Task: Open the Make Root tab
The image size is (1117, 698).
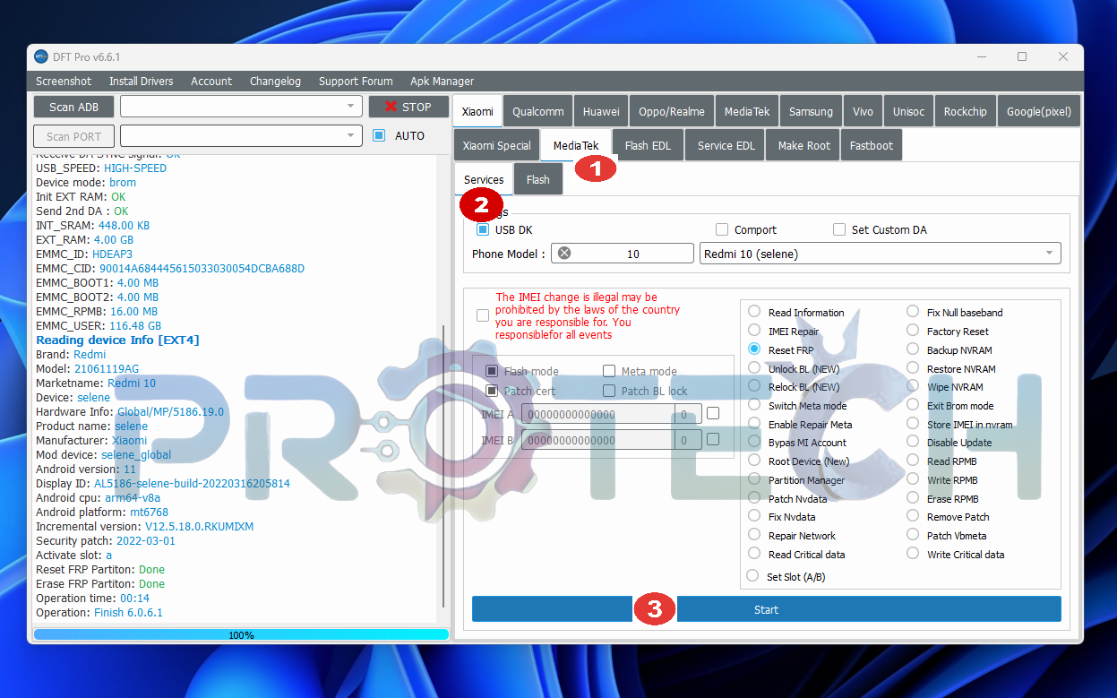Action: tap(803, 145)
